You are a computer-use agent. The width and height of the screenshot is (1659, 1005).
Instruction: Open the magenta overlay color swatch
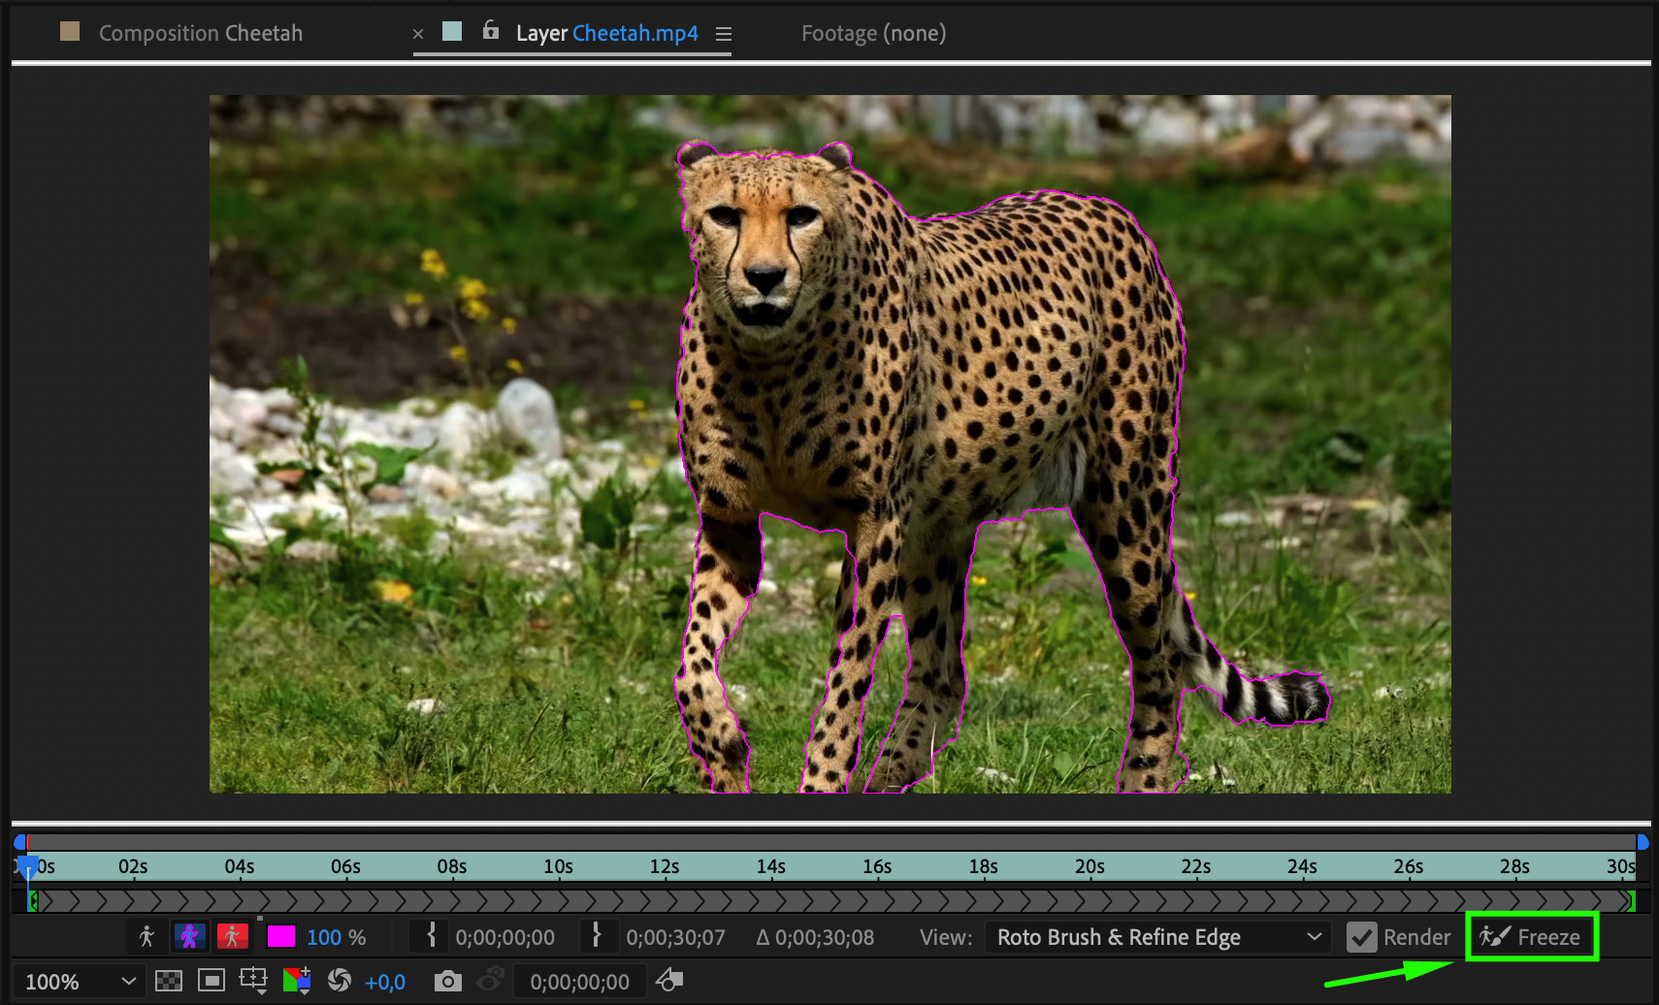pyautogui.click(x=280, y=936)
